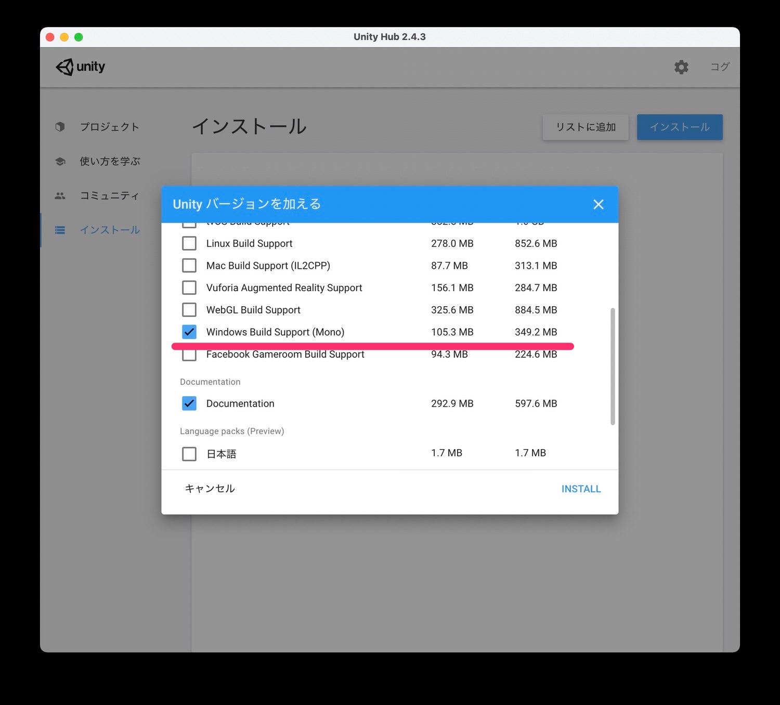Viewport: 780px width, 705px height.
Task: Enable Linux Build Support checkbox
Action: [x=189, y=243]
